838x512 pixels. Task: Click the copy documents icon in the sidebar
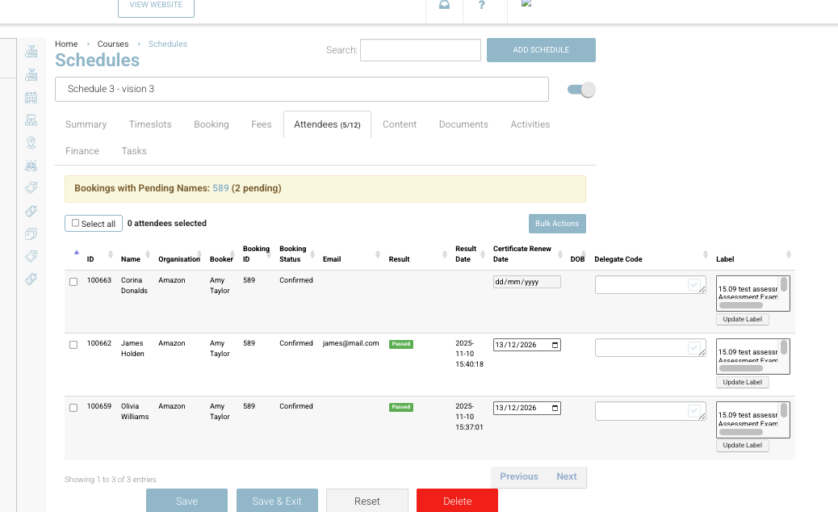32,233
